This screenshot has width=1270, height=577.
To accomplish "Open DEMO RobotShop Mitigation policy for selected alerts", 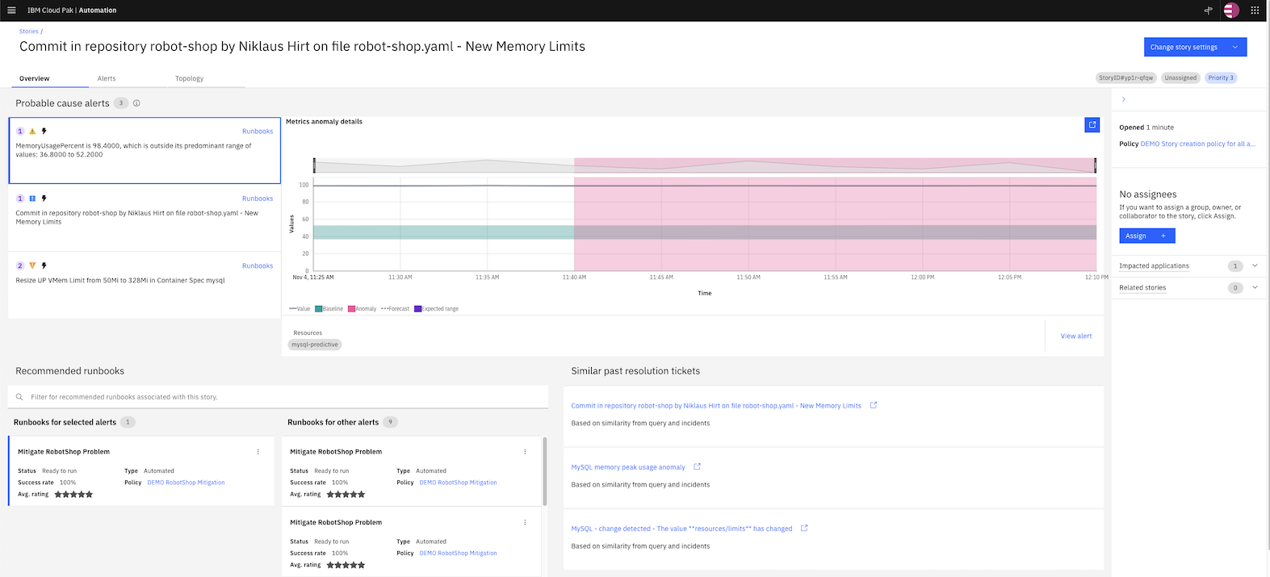I will 186,483.
